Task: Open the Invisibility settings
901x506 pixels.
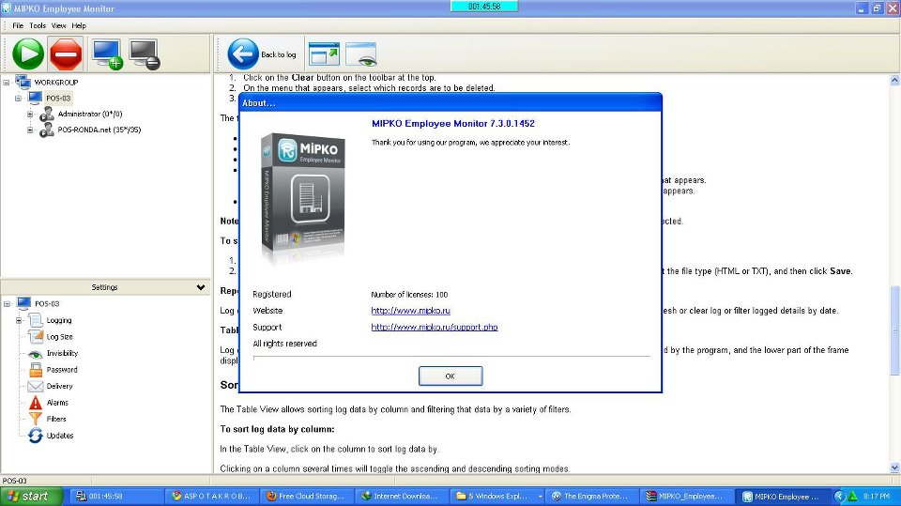Action: click(62, 353)
